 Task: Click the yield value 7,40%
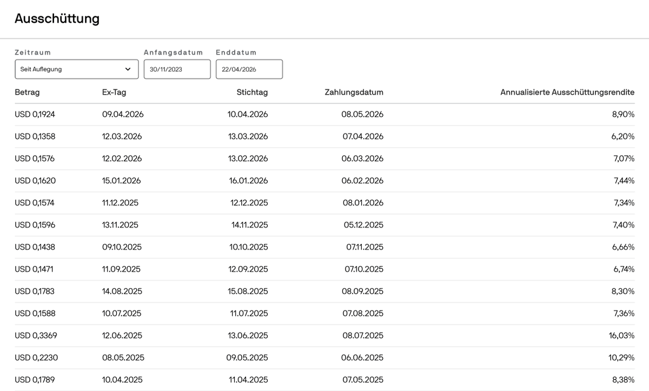click(x=624, y=225)
